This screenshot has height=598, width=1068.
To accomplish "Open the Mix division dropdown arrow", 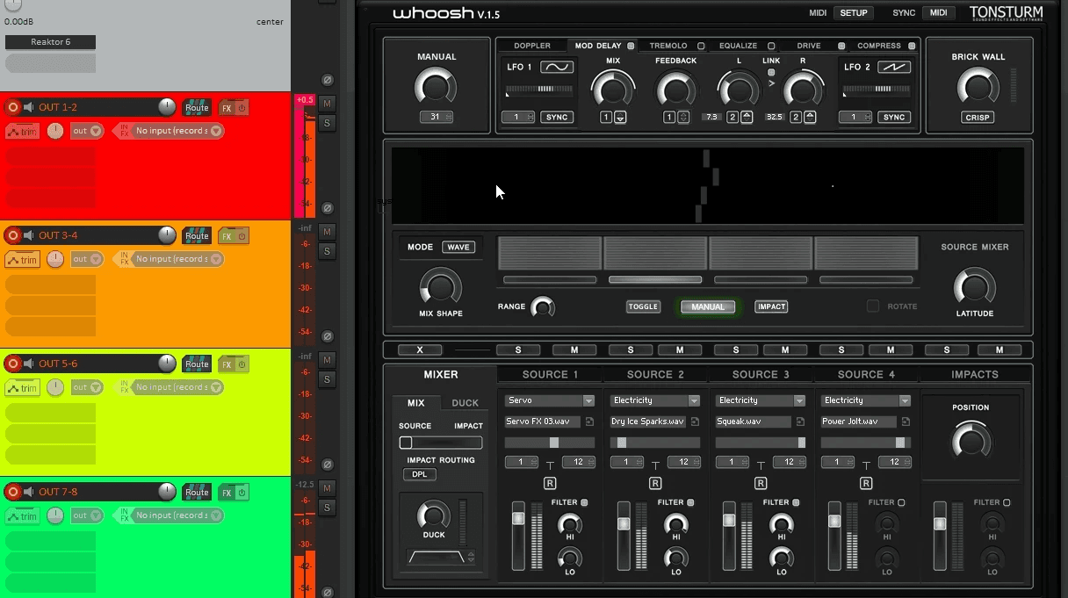I will click(x=620, y=118).
